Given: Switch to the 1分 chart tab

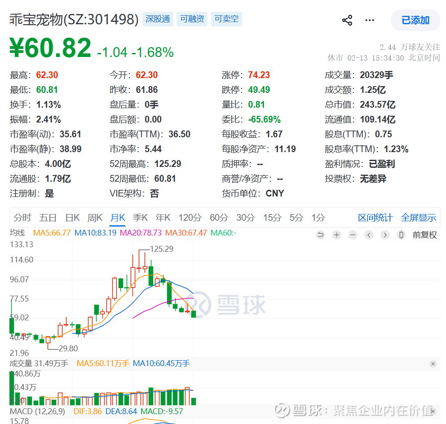Looking at the screenshot, I should [x=318, y=218].
